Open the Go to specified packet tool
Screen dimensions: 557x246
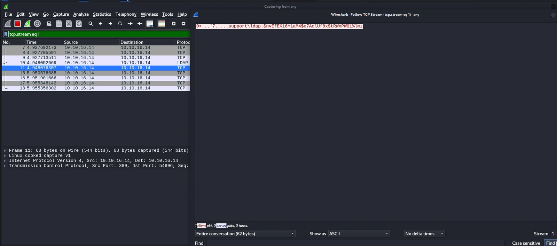click(120, 24)
